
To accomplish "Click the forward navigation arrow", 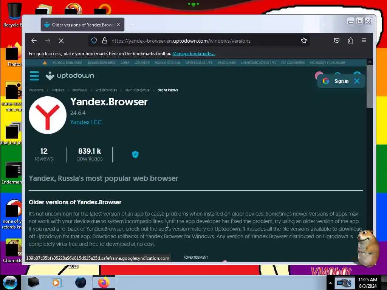I will [48, 41].
